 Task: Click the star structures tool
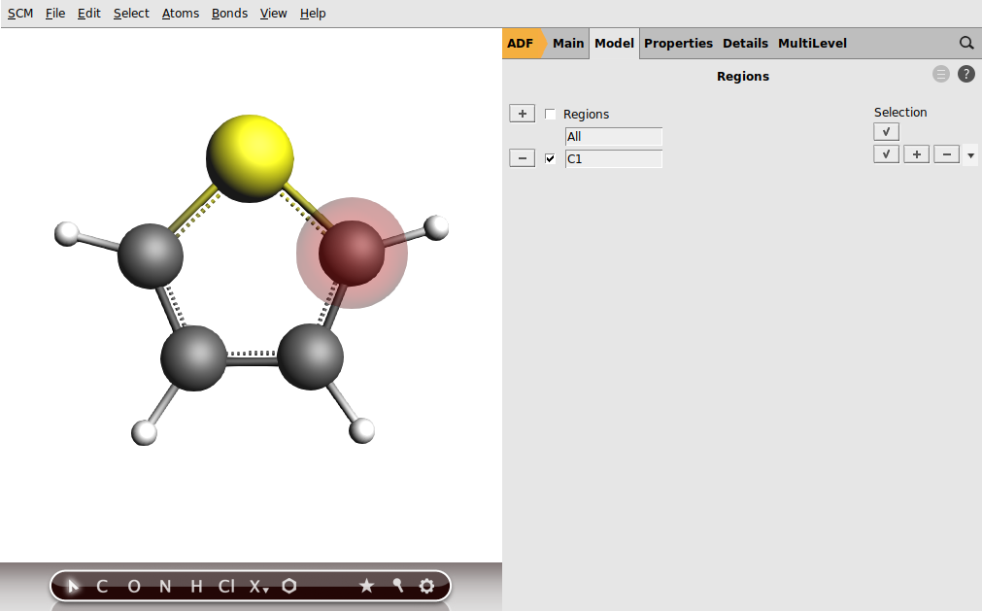(x=367, y=586)
